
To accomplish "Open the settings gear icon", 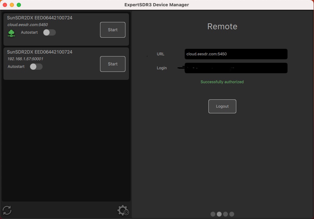I will tap(123, 210).
